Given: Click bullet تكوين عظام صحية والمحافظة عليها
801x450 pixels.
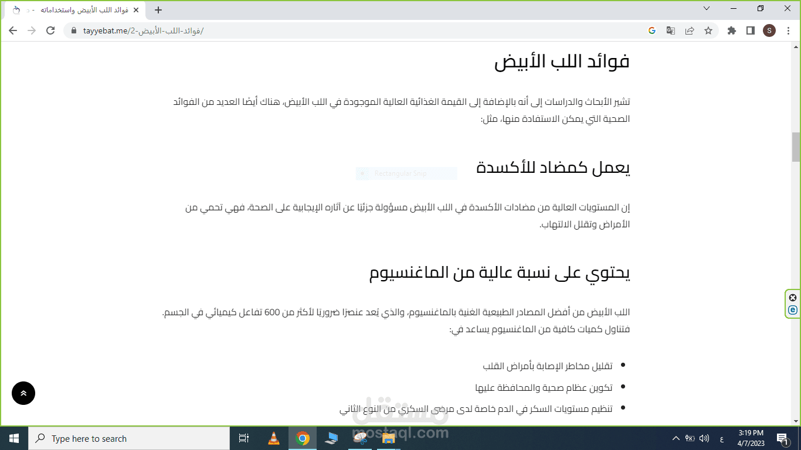Looking at the screenshot, I should tap(544, 387).
